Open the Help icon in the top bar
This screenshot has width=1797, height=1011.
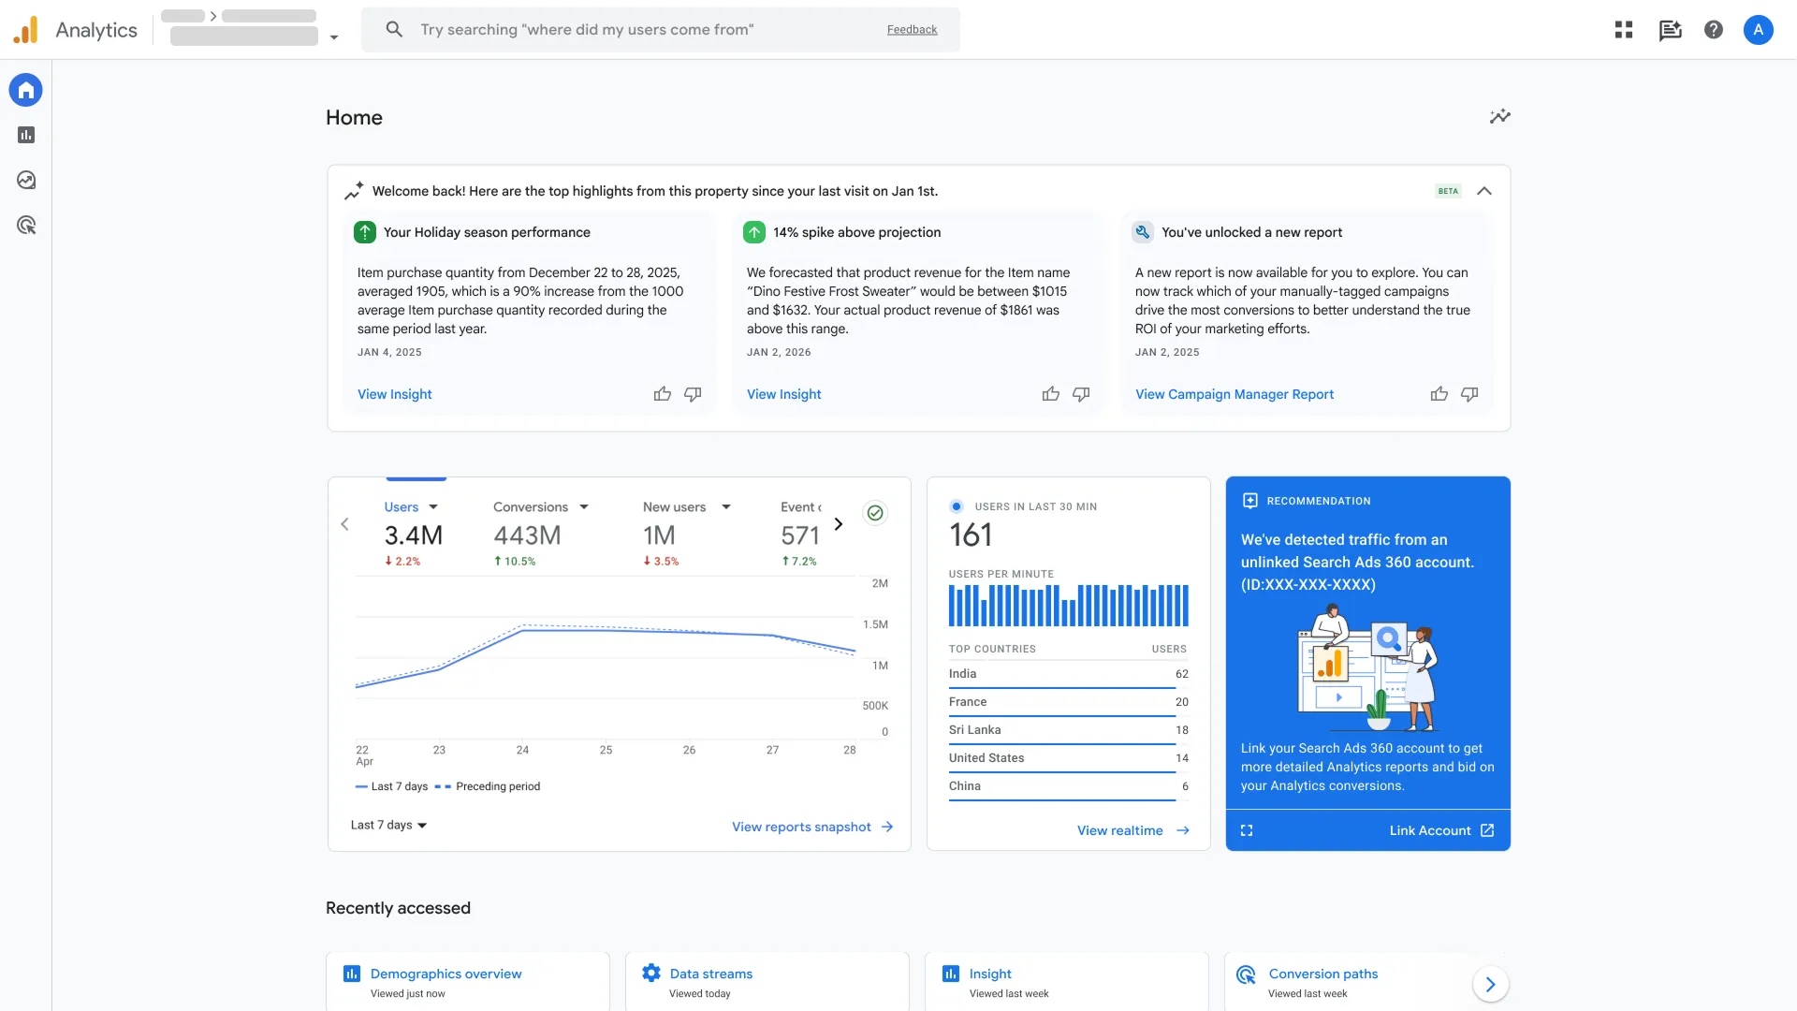click(1713, 29)
